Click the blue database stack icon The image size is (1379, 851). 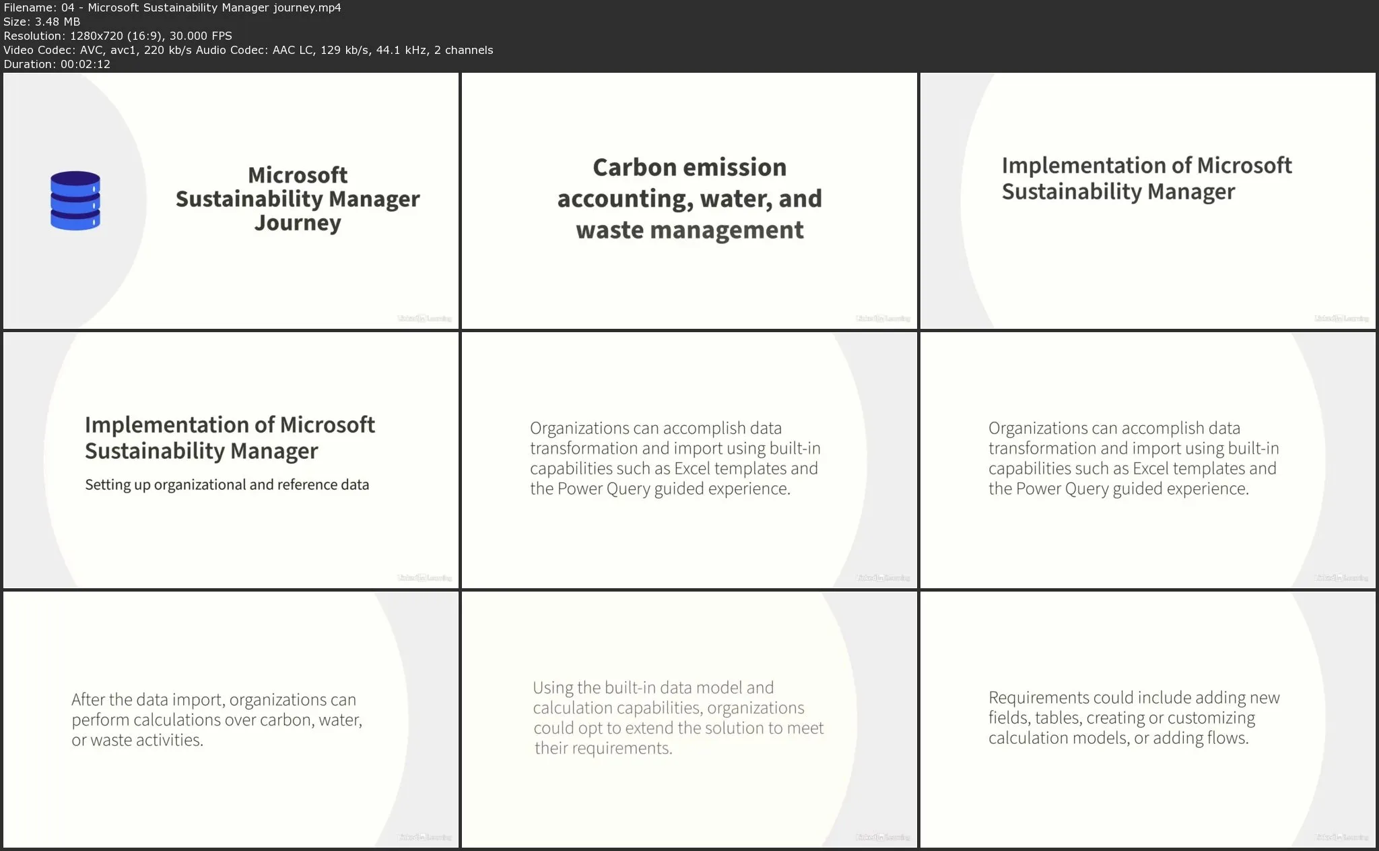(x=75, y=201)
